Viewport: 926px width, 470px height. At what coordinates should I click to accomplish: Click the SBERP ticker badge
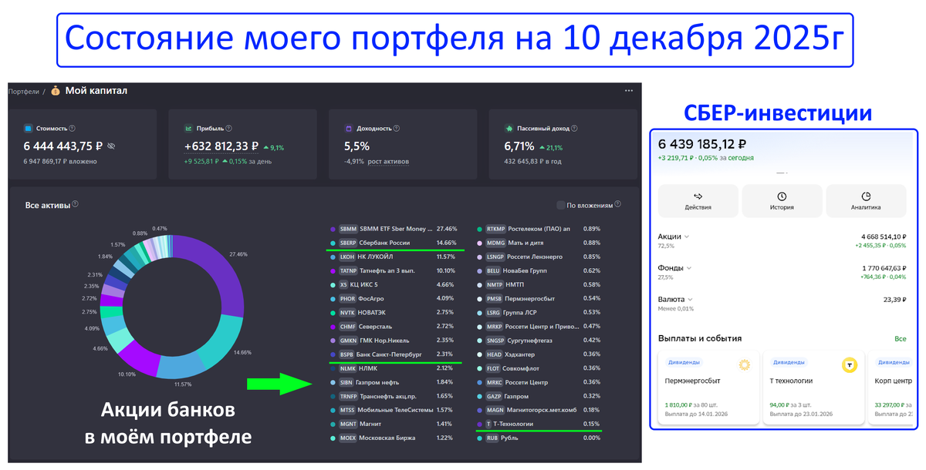[x=350, y=243]
